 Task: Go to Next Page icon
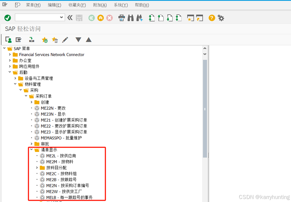(170, 18)
